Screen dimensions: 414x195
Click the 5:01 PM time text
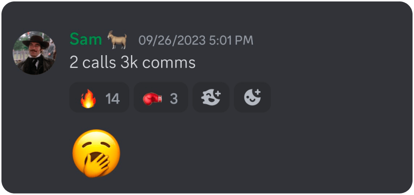click(231, 40)
